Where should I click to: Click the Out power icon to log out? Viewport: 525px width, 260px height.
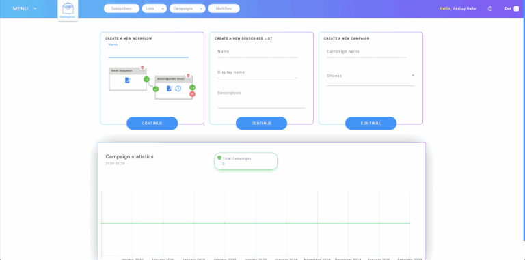516,9
